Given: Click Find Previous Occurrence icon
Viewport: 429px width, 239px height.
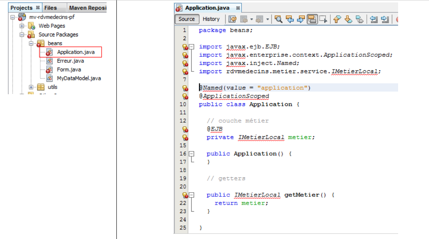Looking at the screenshot, I should [x=290, y=19].
